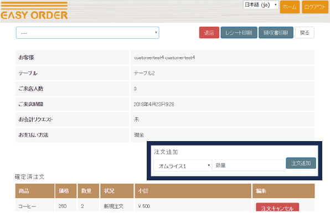The image size is (330, 213).
Task: Cancel coffee order with 注文キャンセル
Action: click(x=277, y=207)
